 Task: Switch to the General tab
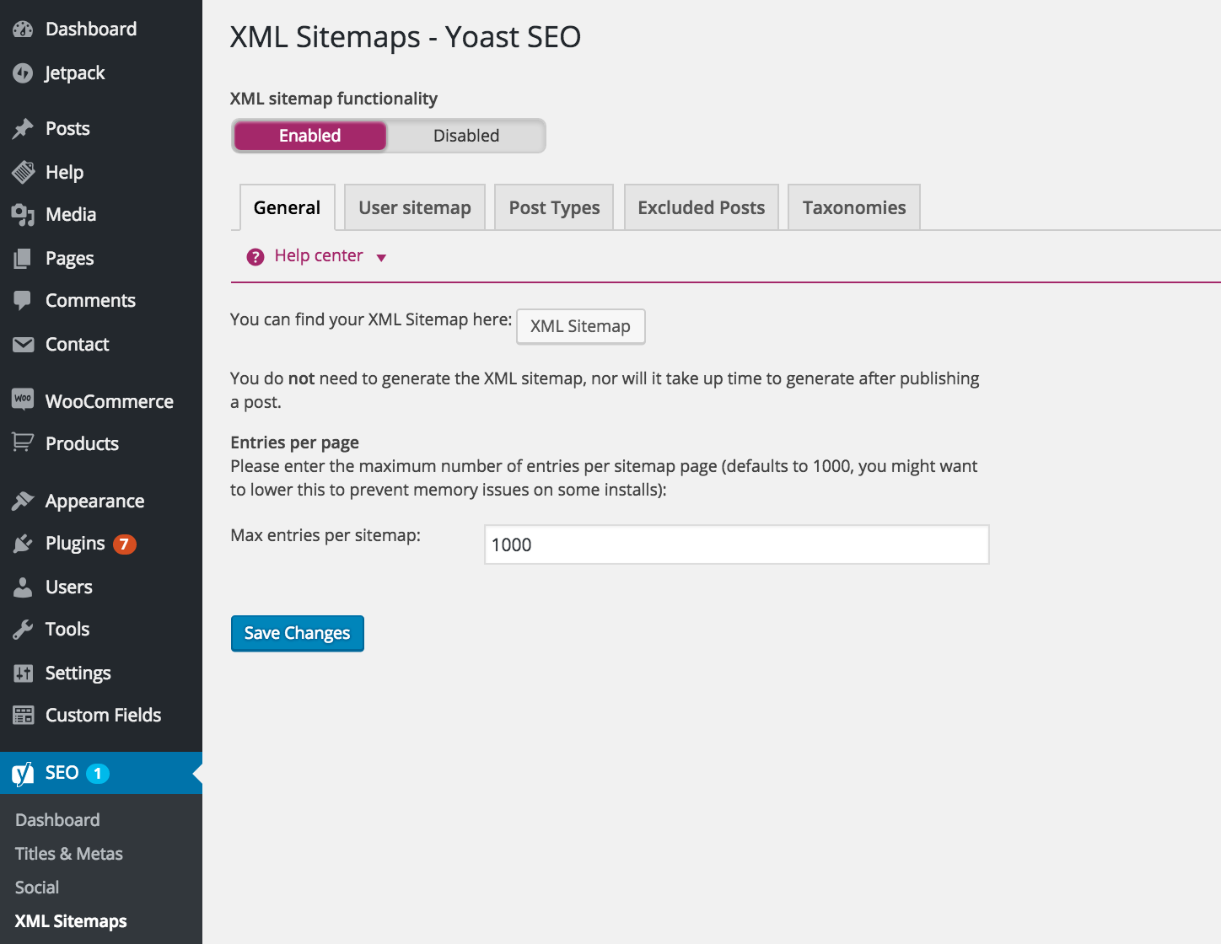click(288, 207)
